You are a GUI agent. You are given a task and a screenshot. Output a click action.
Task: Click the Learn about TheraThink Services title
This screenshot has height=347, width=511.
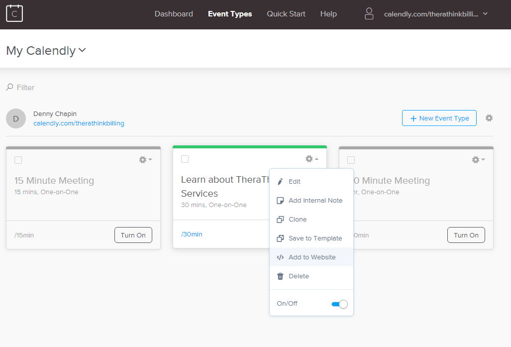[225, 187]
